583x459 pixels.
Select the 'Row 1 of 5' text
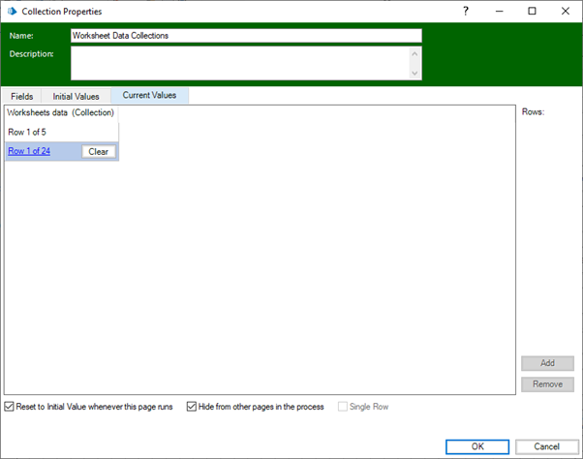27,132
